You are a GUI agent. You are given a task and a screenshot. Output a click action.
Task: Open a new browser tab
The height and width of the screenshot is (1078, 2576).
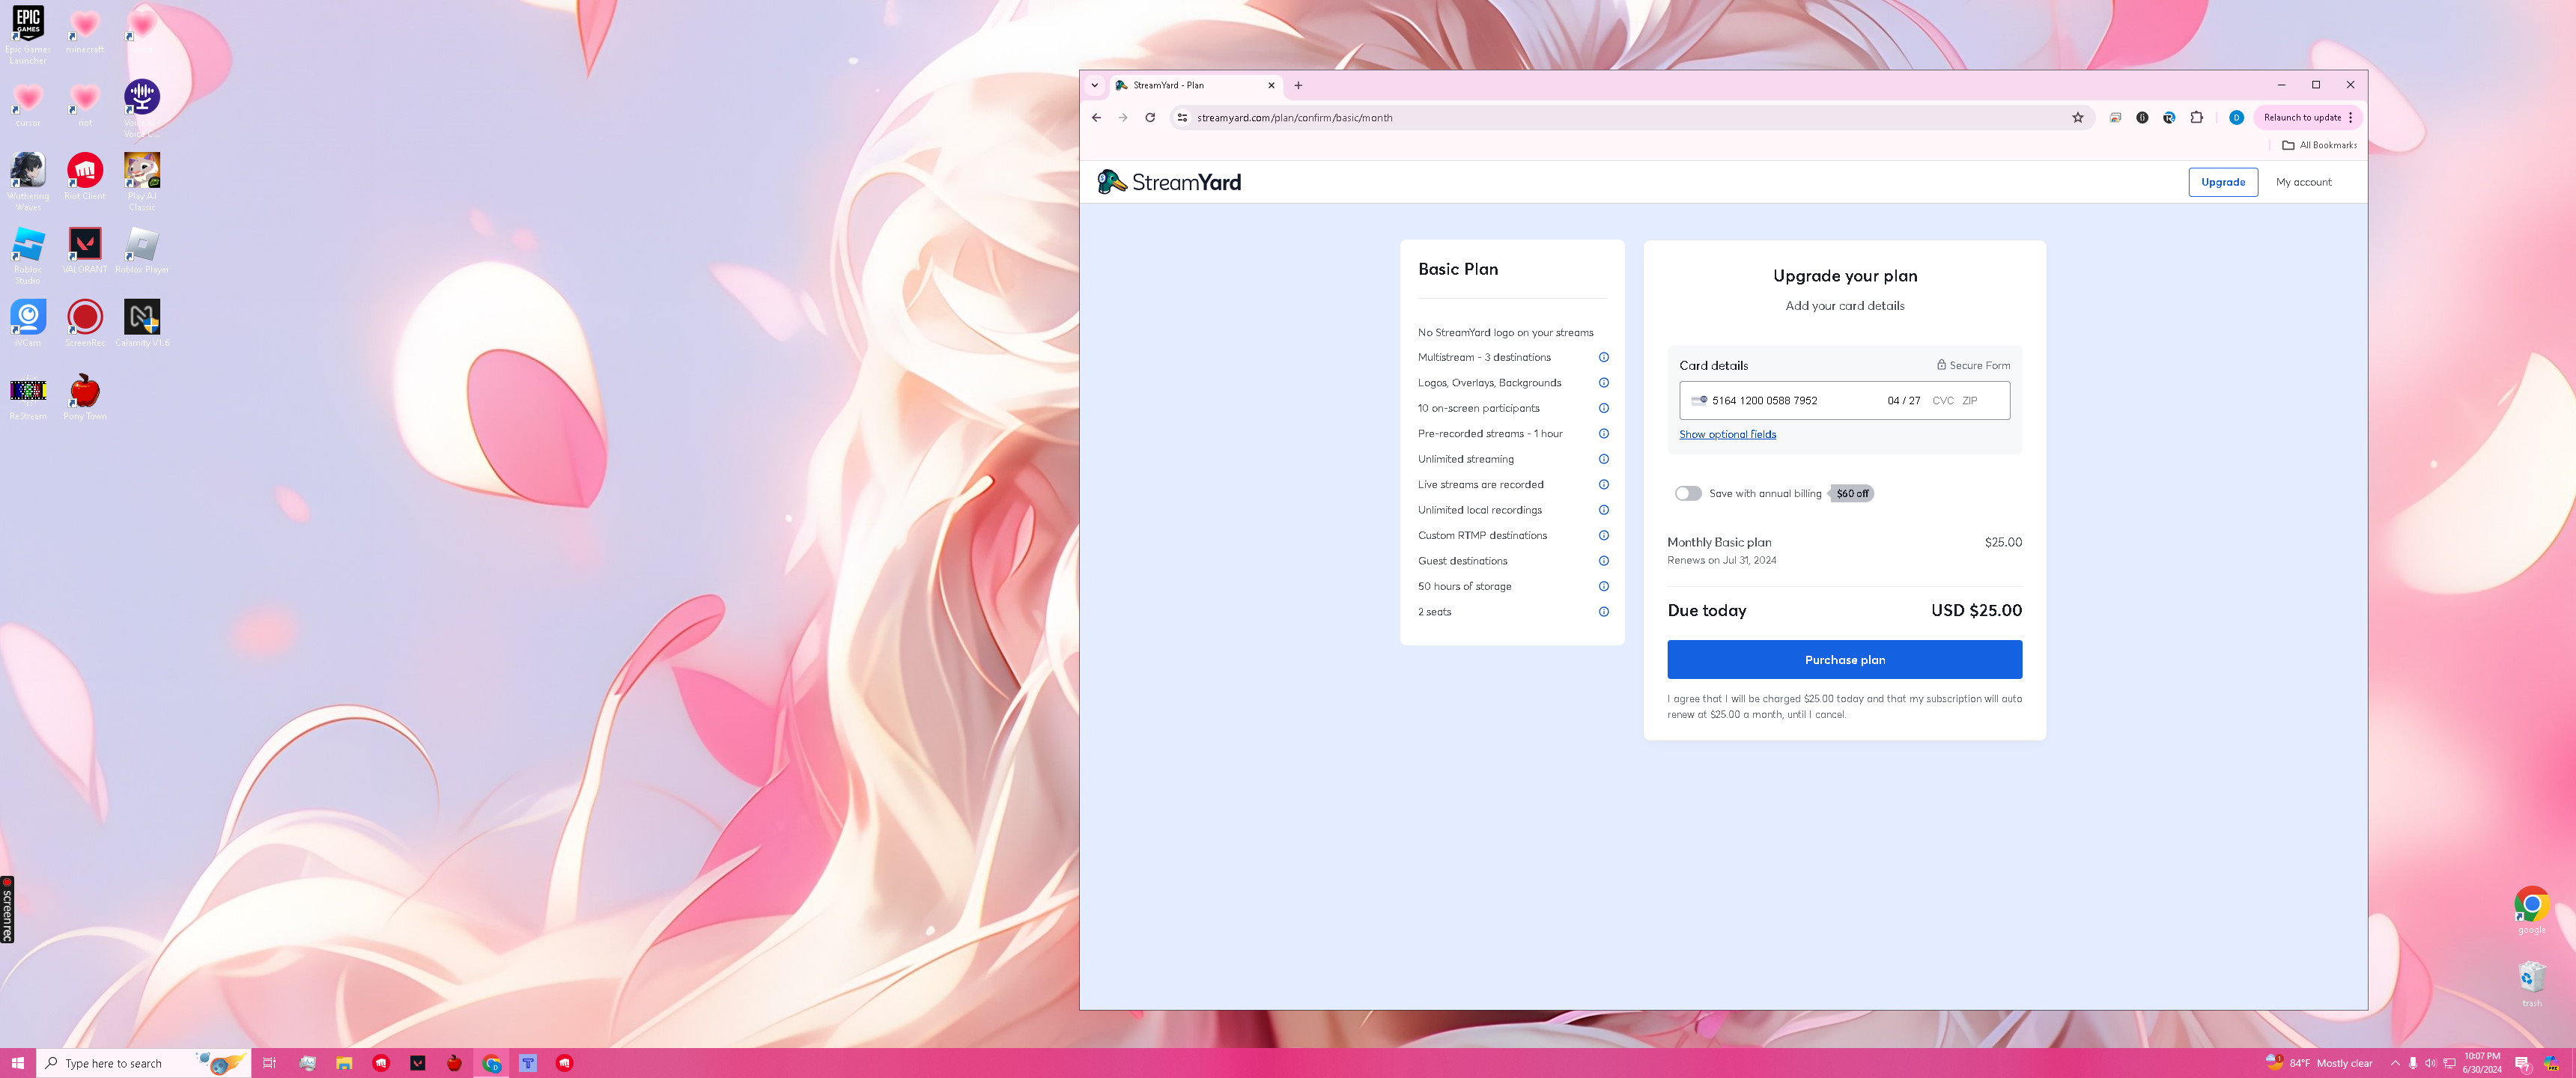(1298, 85)
